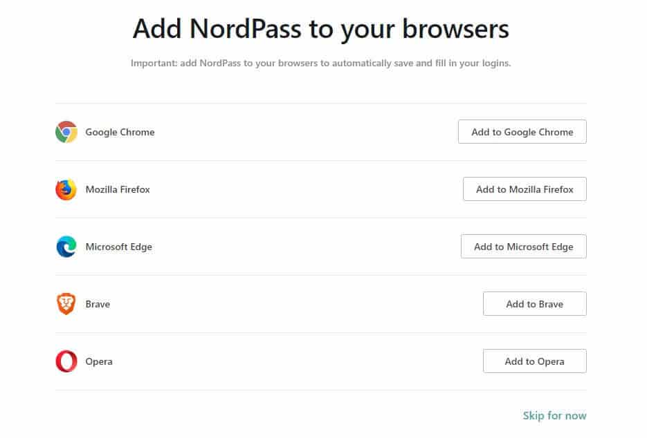Screen dimensions: 647x438
Task: Click the Google Chrome browser name label
Action: point(120,132)
